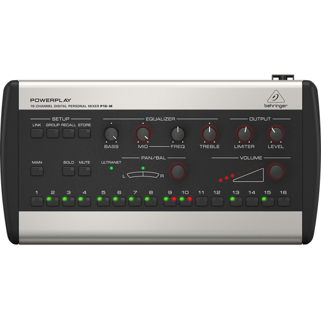
Task: Select channel 5 button
Action: click(x=104, y=202)
